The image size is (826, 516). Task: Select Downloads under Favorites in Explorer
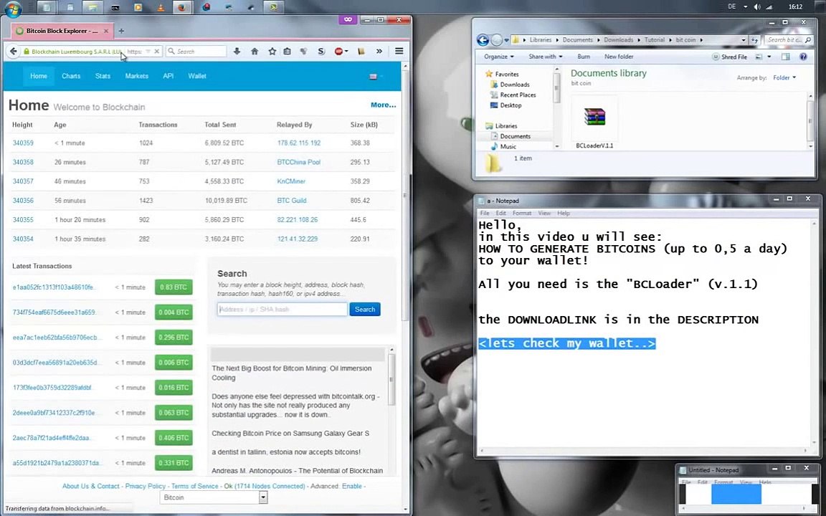coord(515,85)
